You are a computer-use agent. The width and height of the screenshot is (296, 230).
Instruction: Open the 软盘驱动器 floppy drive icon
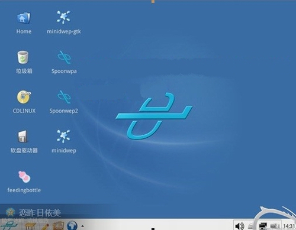point(22,137)
